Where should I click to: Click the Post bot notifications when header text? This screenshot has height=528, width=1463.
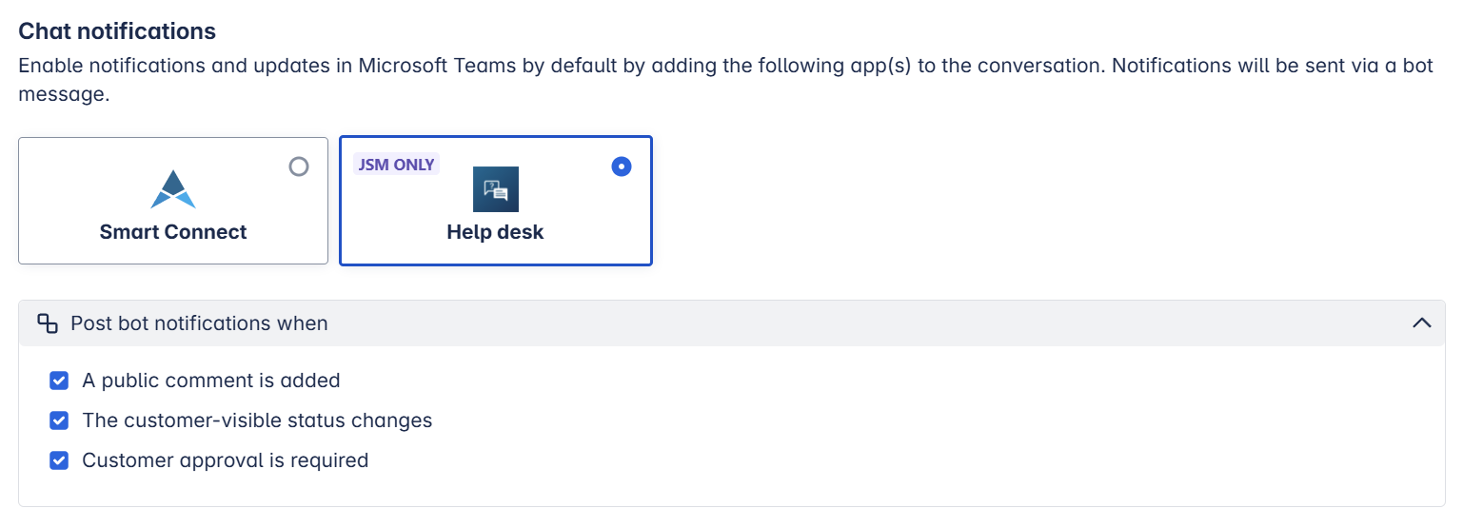coord(199,323)
